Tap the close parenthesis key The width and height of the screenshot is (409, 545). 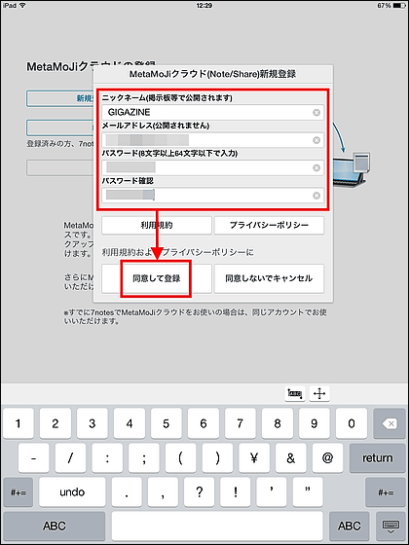coord(217,457)
